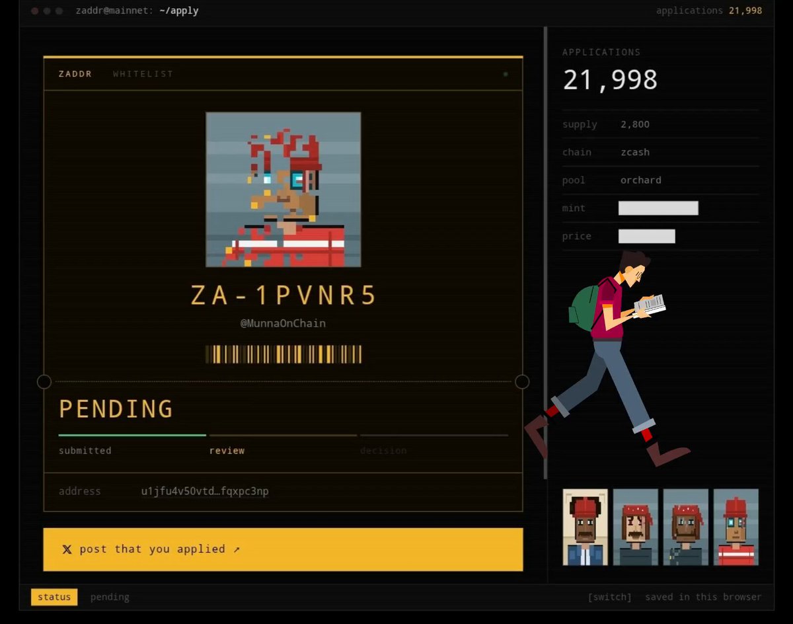Select the "submitted" progress step
This screenshot has height=624, width=793.
pos(85,451)
